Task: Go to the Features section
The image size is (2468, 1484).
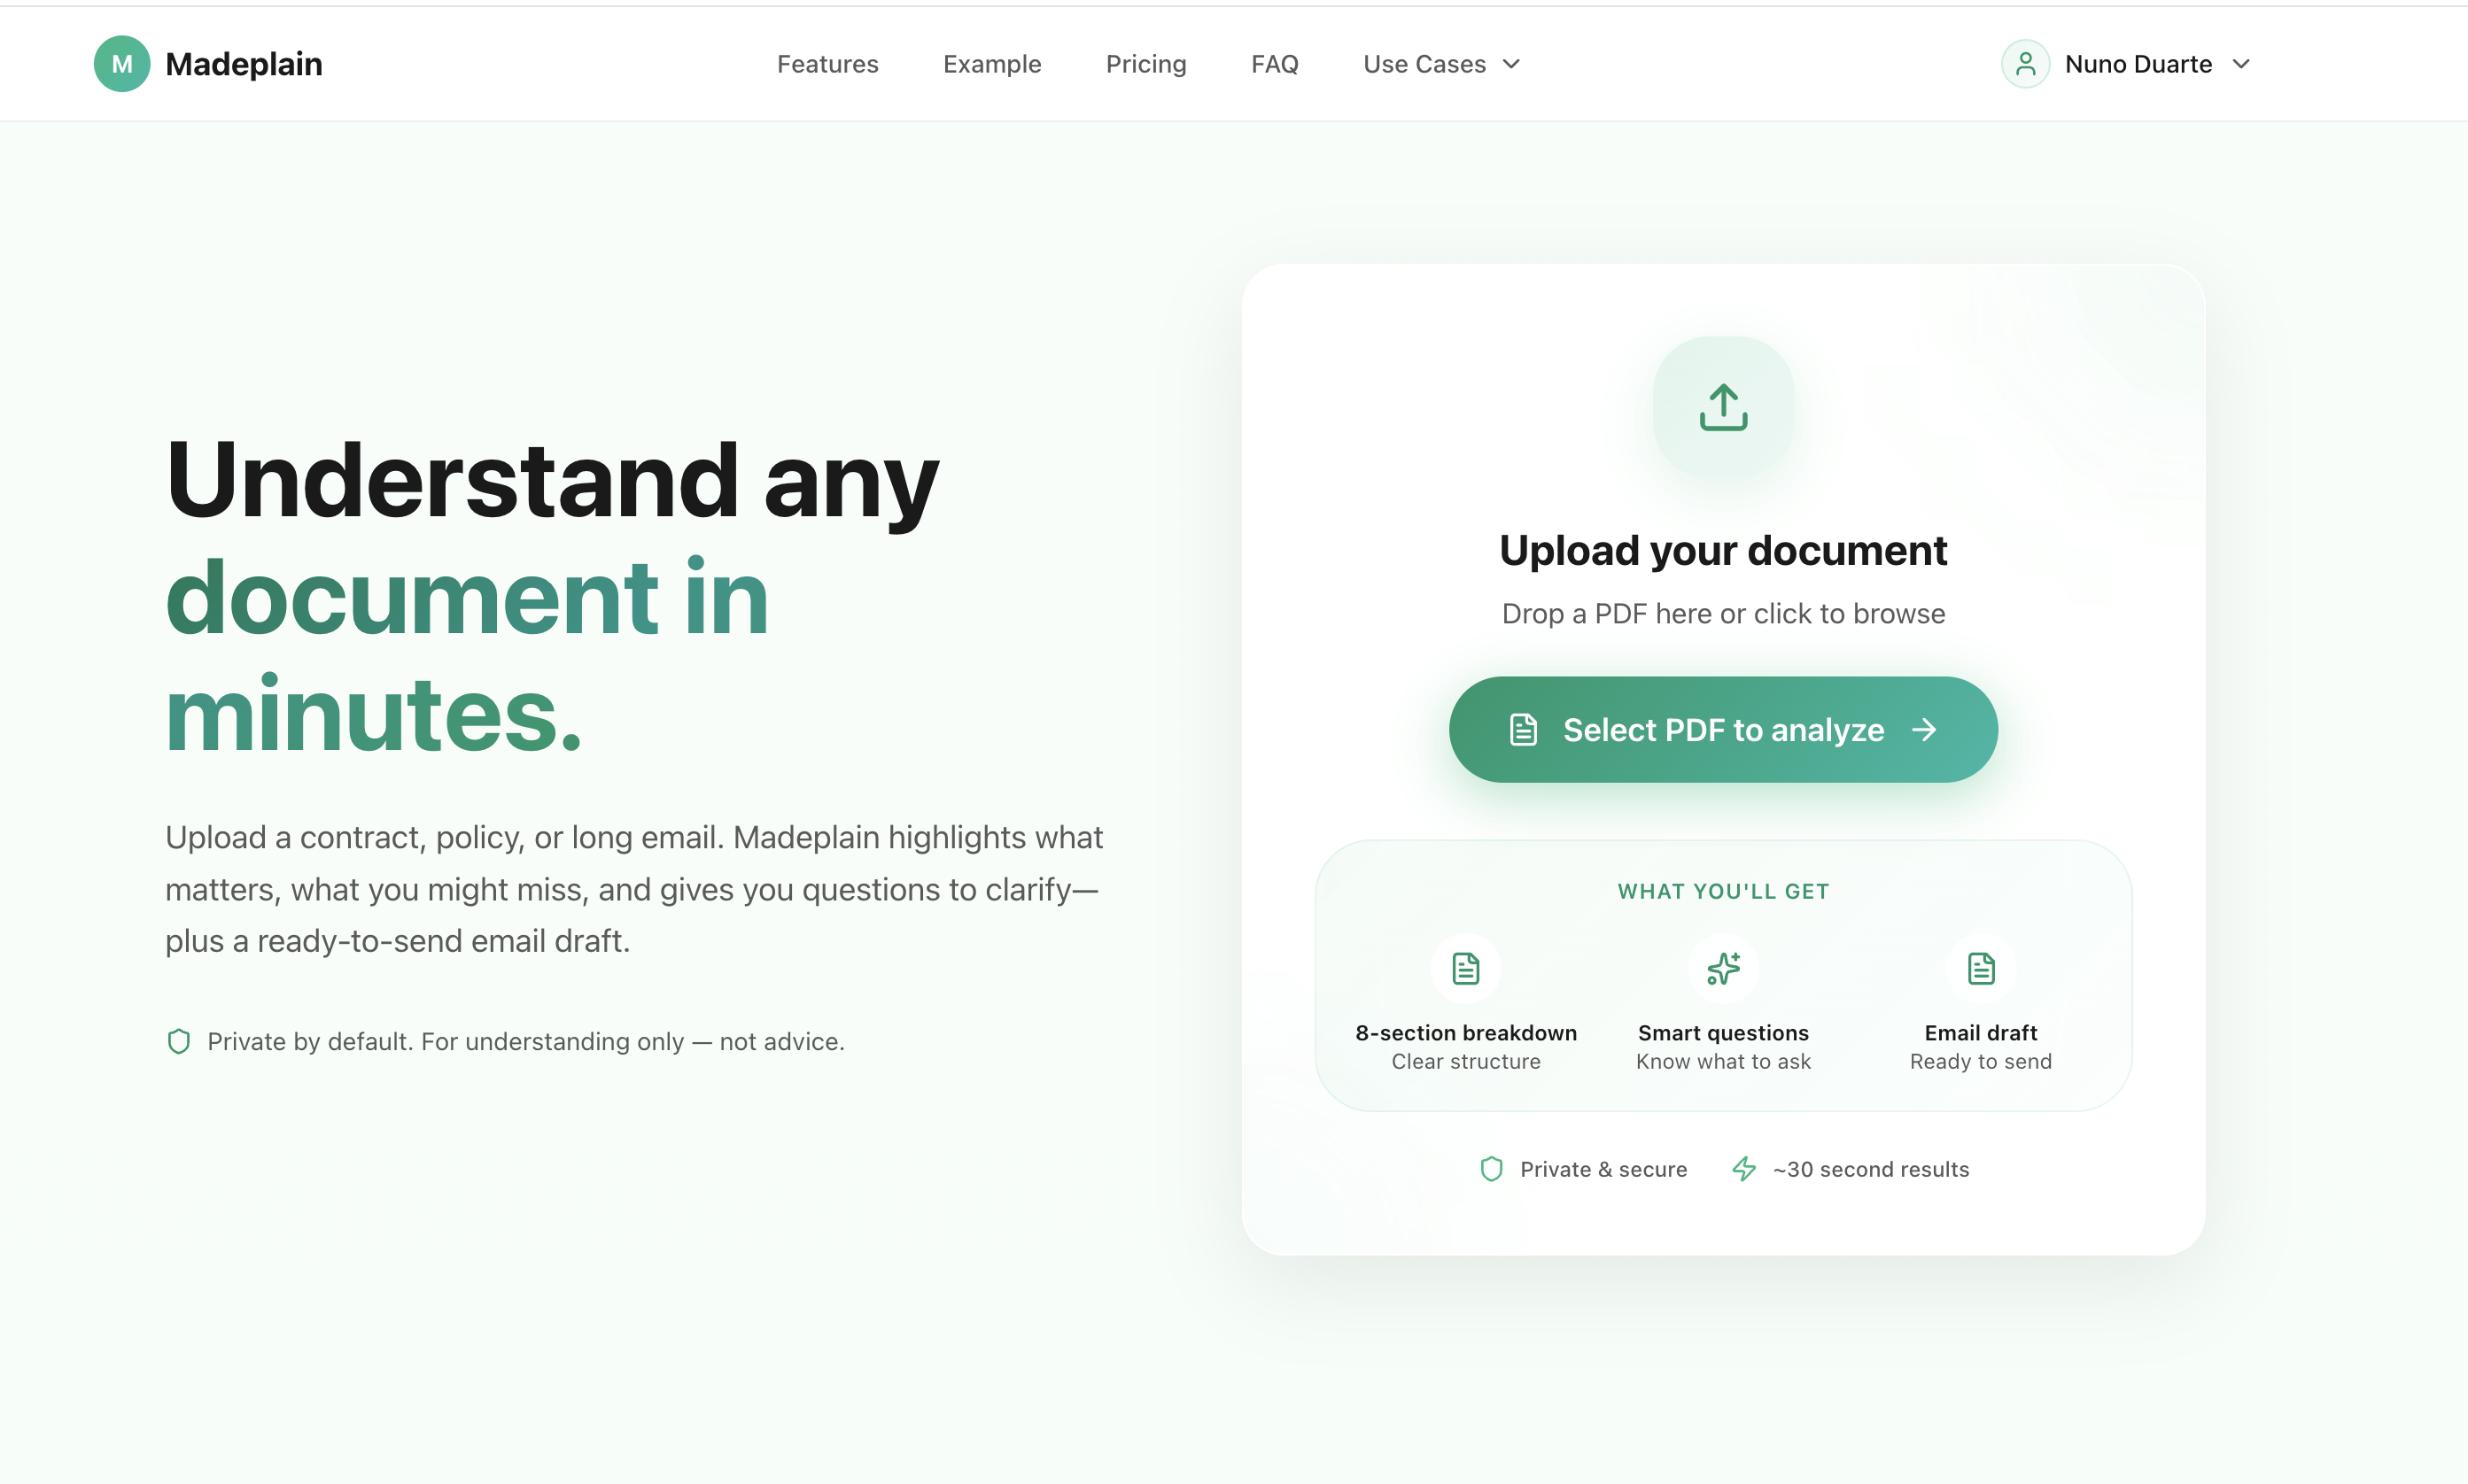Action: coord(827,63)
